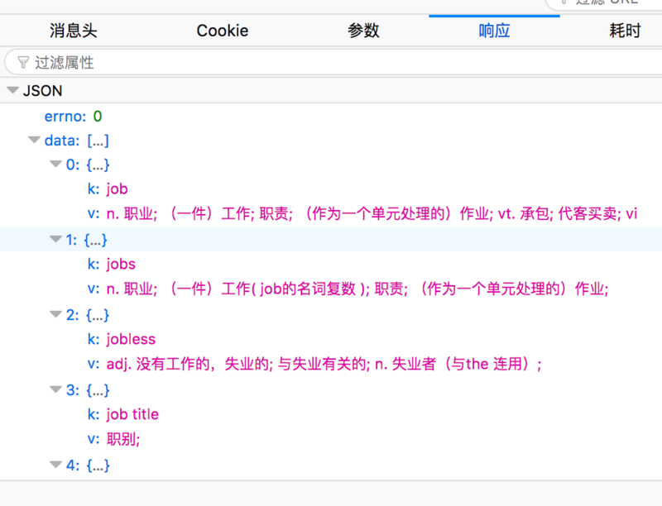Viewport: 662px width, 506px height.
Task: Collapse the data array node
Action: 34,140
